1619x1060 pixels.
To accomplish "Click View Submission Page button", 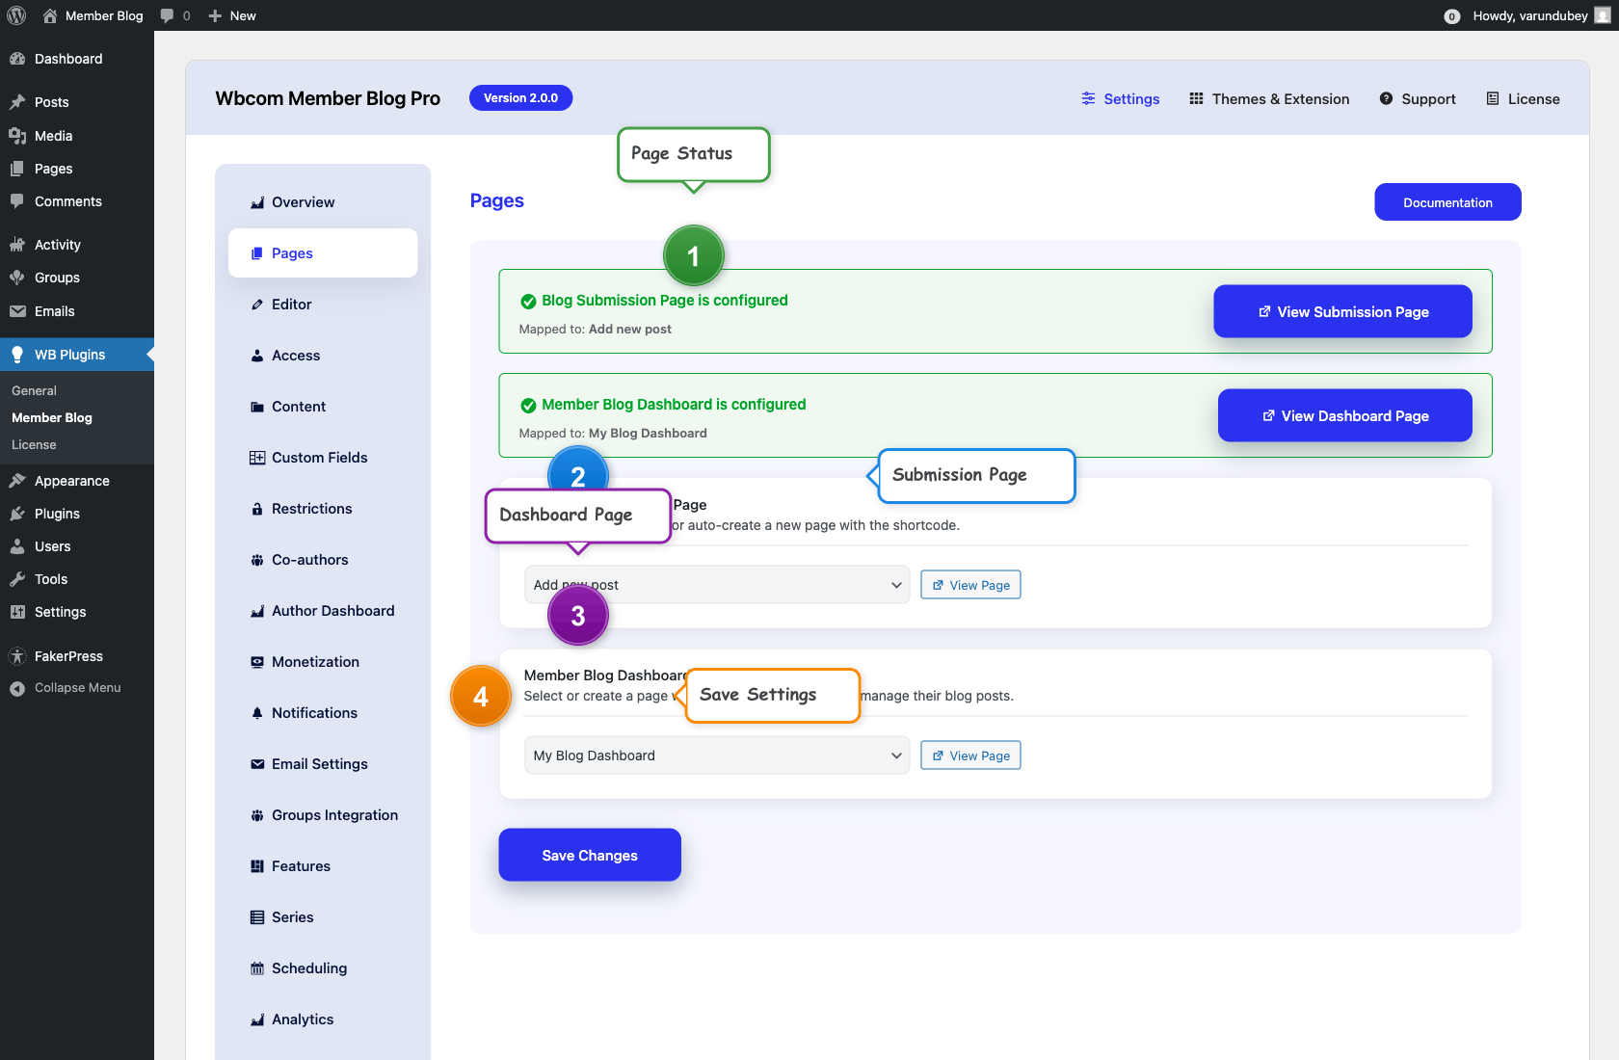I will 1342,311.
